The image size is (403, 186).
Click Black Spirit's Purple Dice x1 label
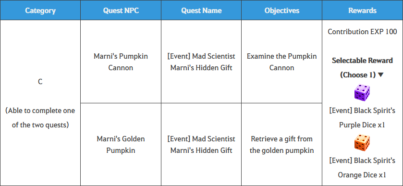(362, 118)
